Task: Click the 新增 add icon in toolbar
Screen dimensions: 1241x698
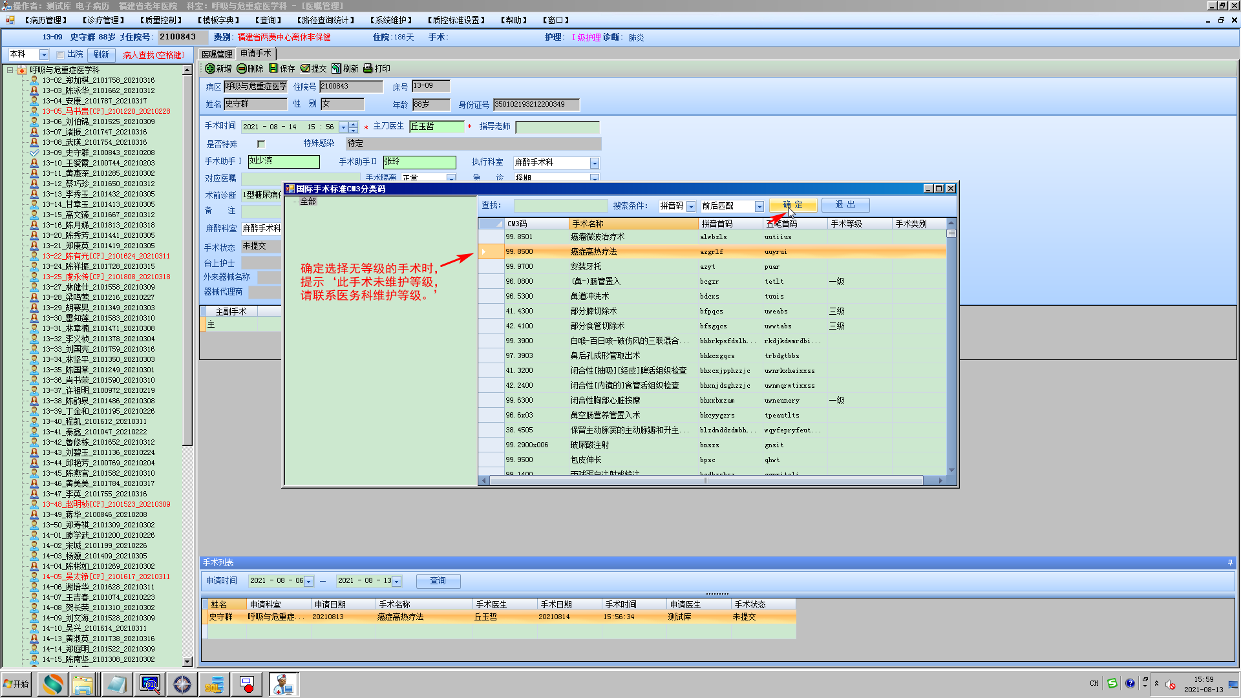Action: click(x=210, y=69)
